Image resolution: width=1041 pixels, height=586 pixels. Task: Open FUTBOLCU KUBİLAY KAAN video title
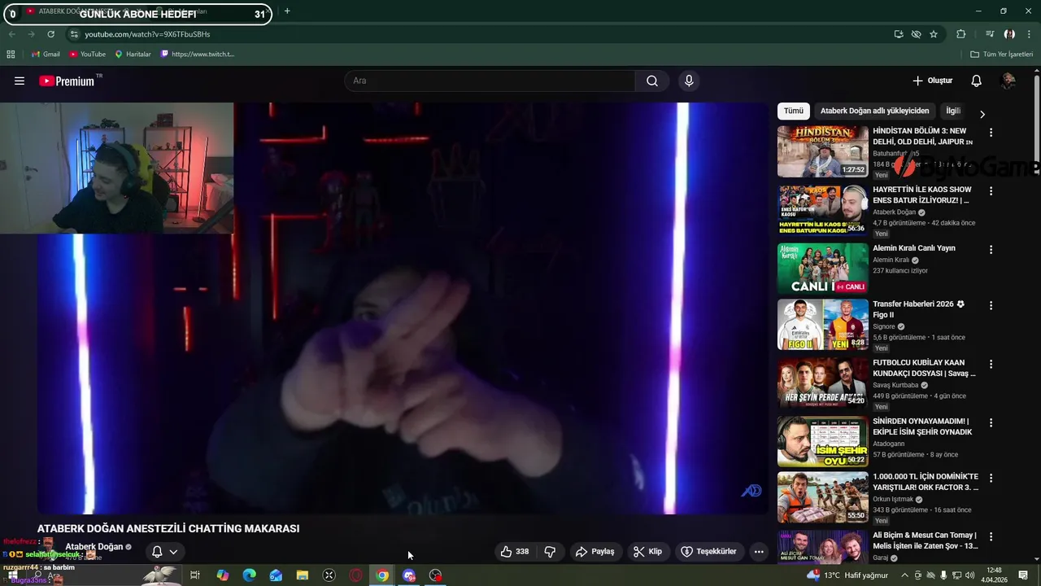click(x=924, y=368)
